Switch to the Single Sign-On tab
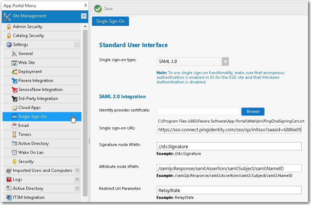The image size is (311, 205). (110, 21)
